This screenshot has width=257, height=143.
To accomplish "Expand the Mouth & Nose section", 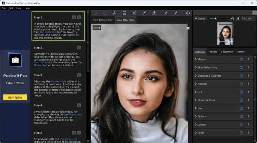I will (206, 100).
